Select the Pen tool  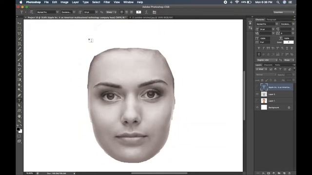[19, 95]
